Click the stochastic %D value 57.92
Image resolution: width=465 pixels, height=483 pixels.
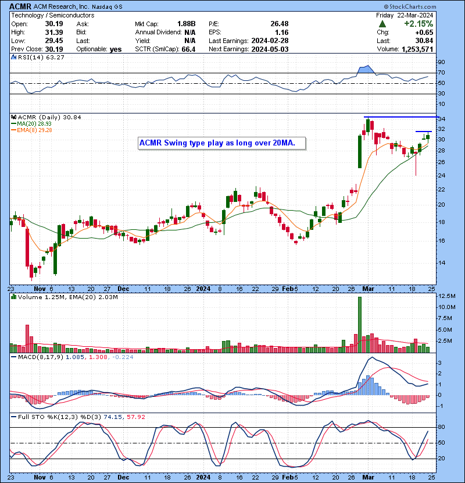pyautogui.click(x=135, y=417)
